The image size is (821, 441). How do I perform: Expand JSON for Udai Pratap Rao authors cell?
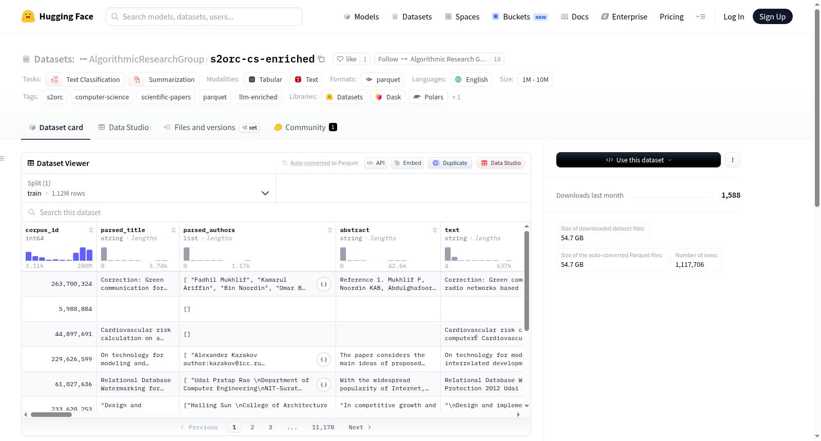[x=324, y=385]
